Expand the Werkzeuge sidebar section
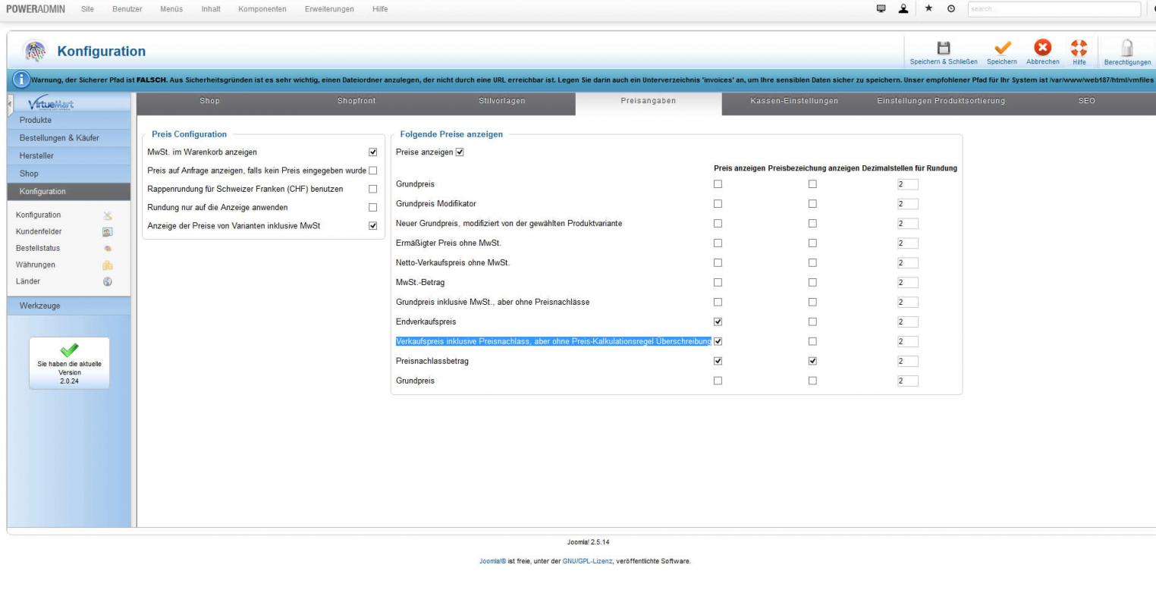1156x596 pixels. pyautogui.click(x=39, y=306)
